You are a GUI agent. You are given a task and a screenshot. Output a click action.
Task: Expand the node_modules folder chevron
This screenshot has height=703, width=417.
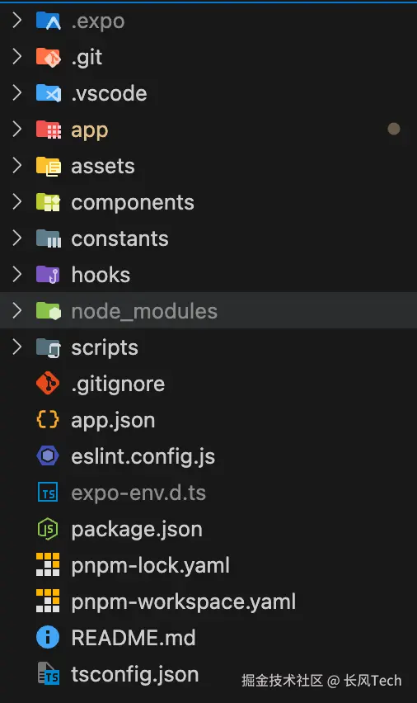click(17, 311)
